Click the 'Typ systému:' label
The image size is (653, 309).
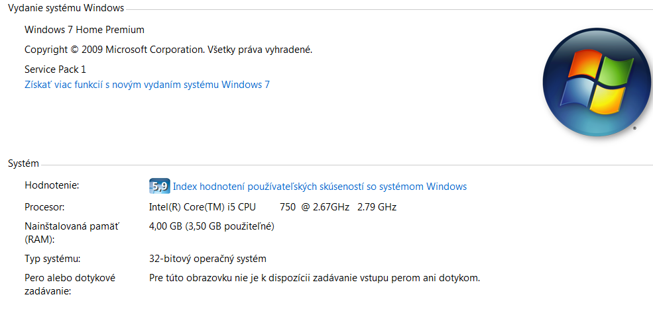[x=52, y=259]
